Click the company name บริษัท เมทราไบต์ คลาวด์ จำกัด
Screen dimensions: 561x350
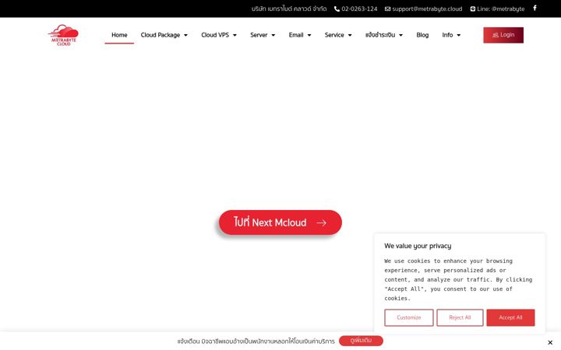[289, 9]
